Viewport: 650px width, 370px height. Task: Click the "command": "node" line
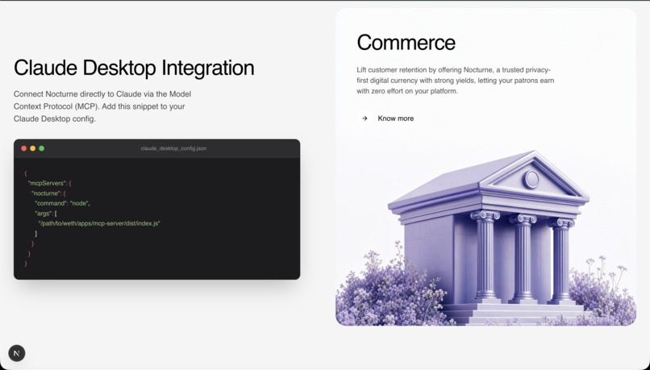click(x=62, y=203)
